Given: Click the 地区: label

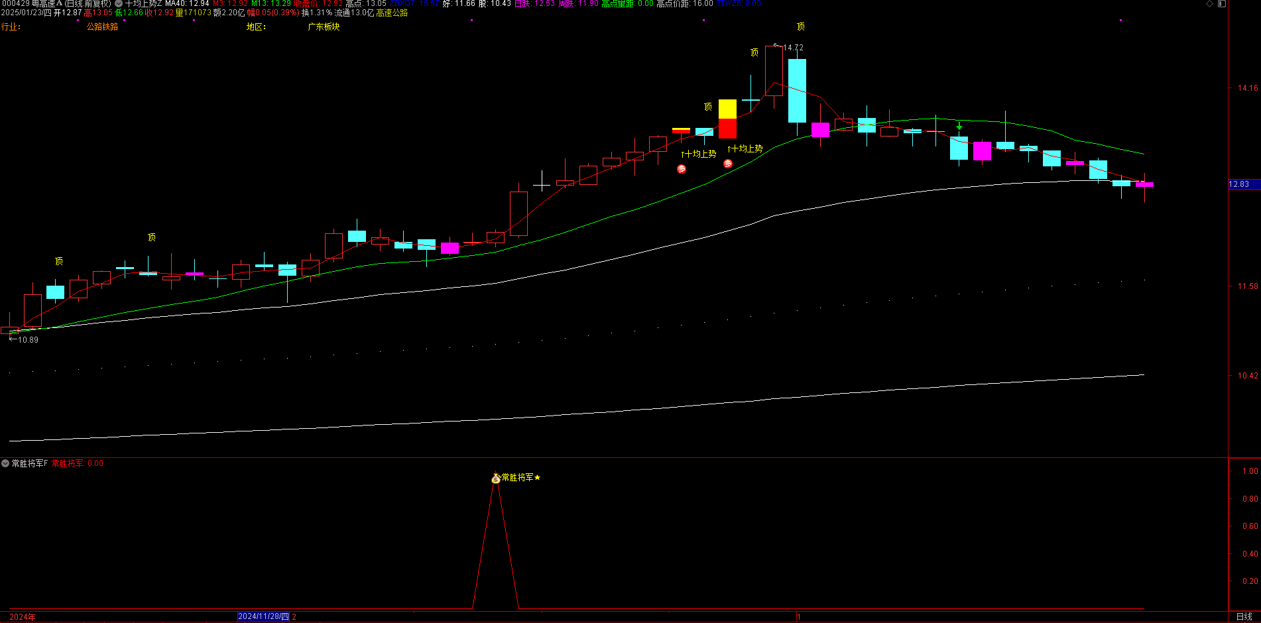Looking at the screenshot, I should coord(256,27).
